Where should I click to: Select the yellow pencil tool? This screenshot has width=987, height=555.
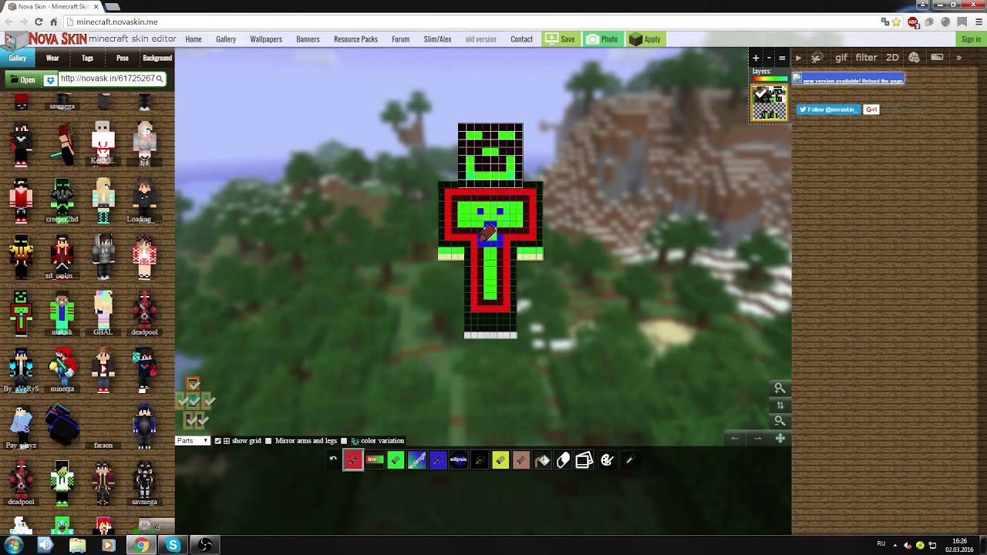point(500,460)
